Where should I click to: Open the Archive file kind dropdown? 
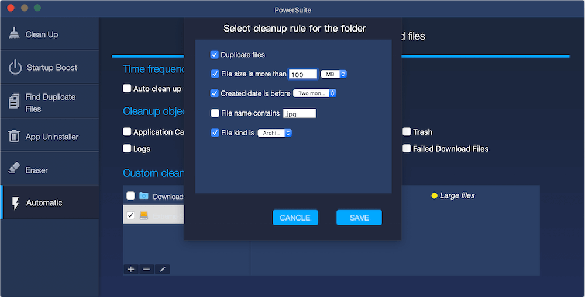274,133
